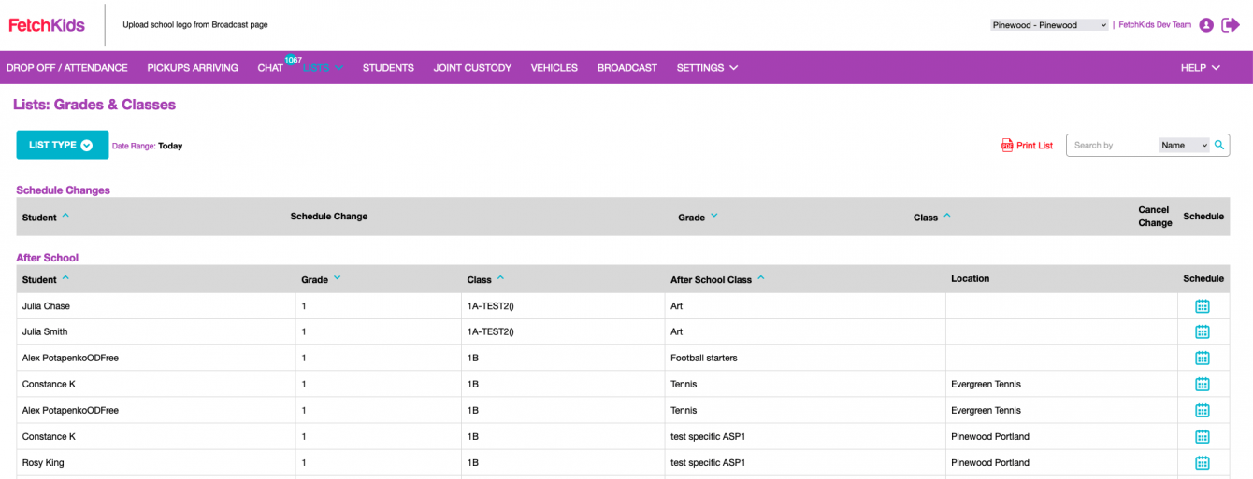Expand the List Type dropdown button

tap(62, 145)
